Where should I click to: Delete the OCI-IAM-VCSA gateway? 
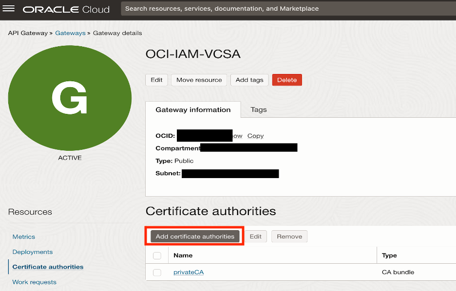coord(287,80)
